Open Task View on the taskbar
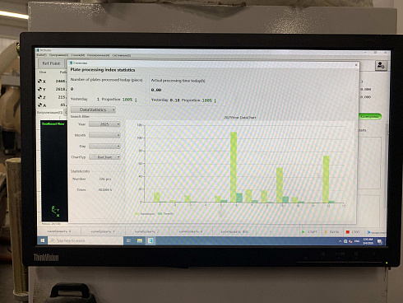The width and height of the screenshot is (403, 303). 128,240
